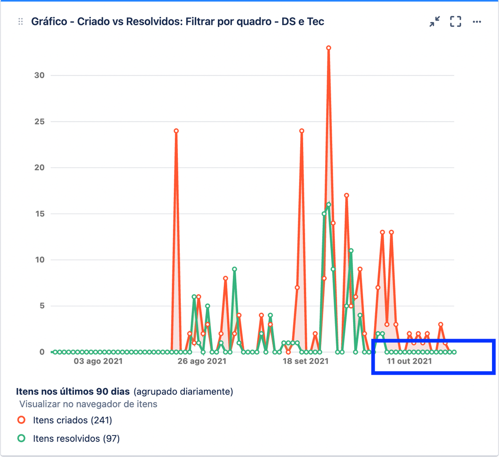Click the '03 ago 2021' axis label
This screenshot has height=458, width=499.
pyautogui.click(x=98, y=361)
